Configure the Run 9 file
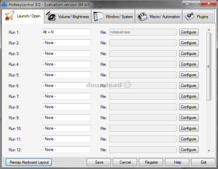 tap(189, 118)
